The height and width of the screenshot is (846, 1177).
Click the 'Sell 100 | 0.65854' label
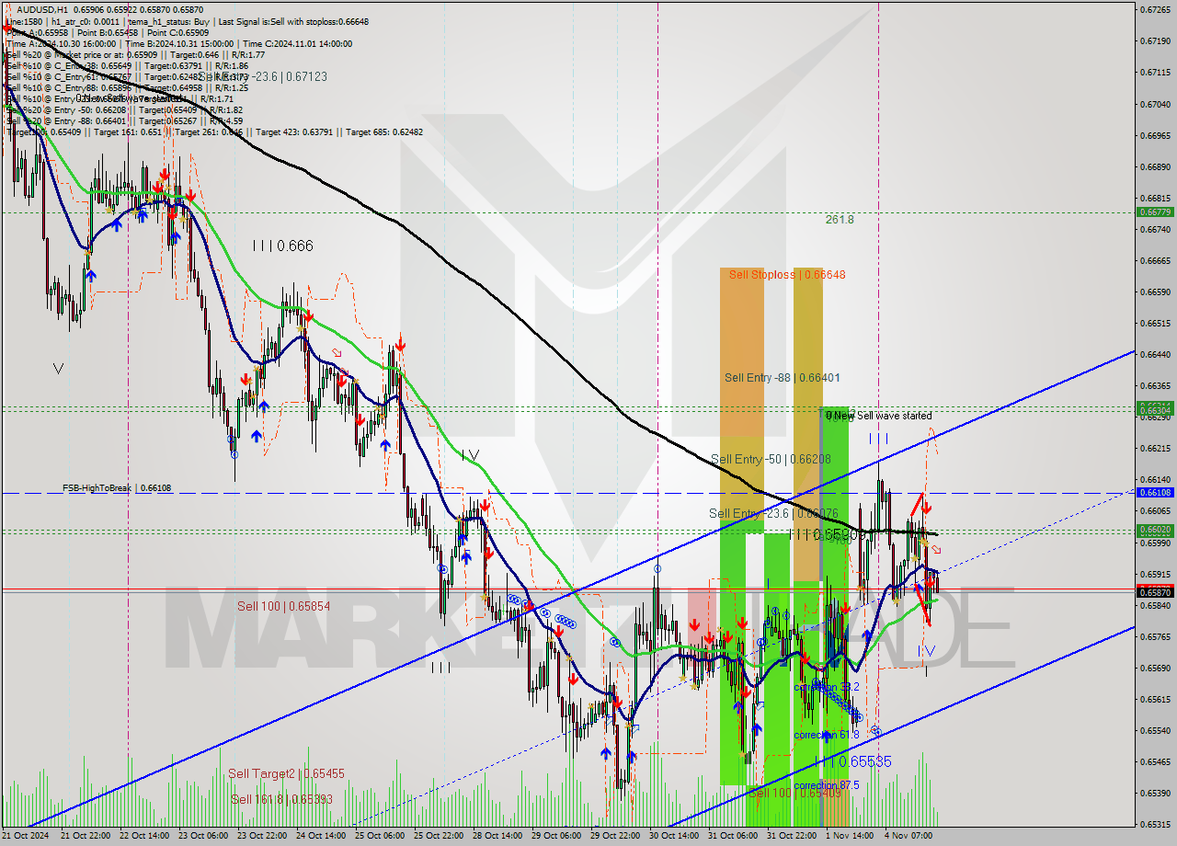(x=283, y=605)
